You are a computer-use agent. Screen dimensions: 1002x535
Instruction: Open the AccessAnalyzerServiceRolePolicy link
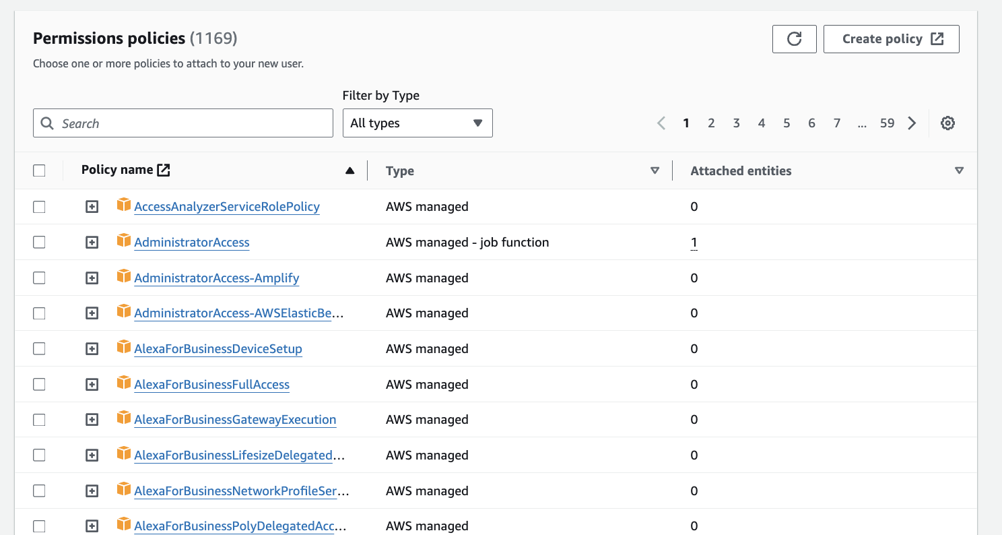[227, 207]
